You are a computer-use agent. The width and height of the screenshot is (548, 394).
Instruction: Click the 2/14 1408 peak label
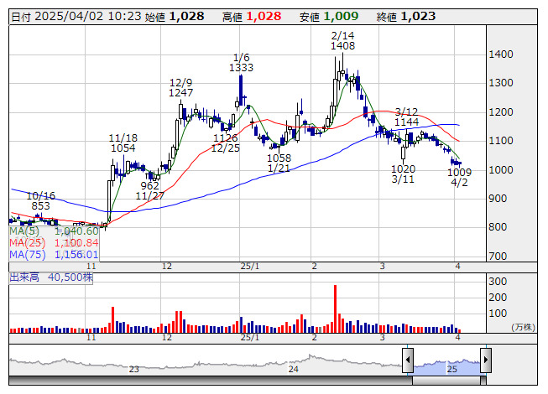[x=343, y=40]
